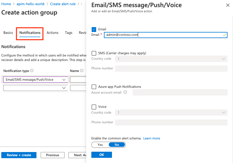Check Azure app Push Notifications box
Image resolution: width=233 pixels, height=163 pixels.
point(94,87)
